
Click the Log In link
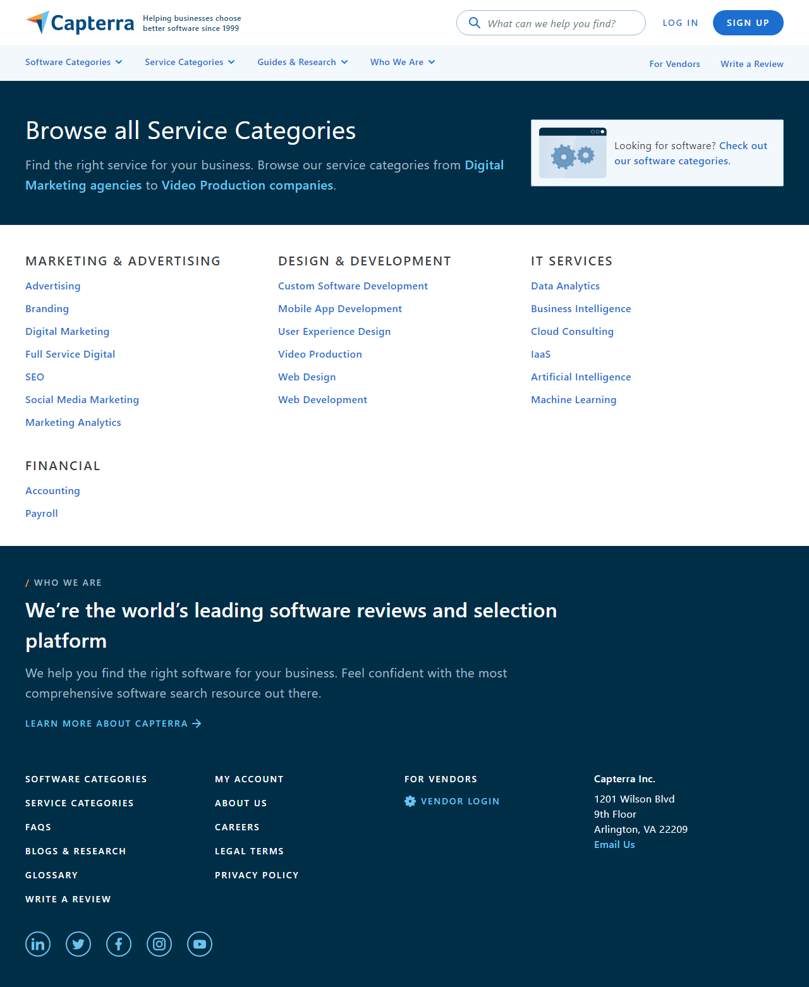coord(680,23)
